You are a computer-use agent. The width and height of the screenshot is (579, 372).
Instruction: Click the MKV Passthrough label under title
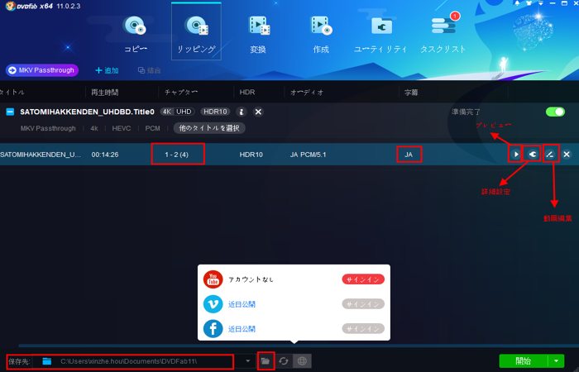click(x=48, y=128)
